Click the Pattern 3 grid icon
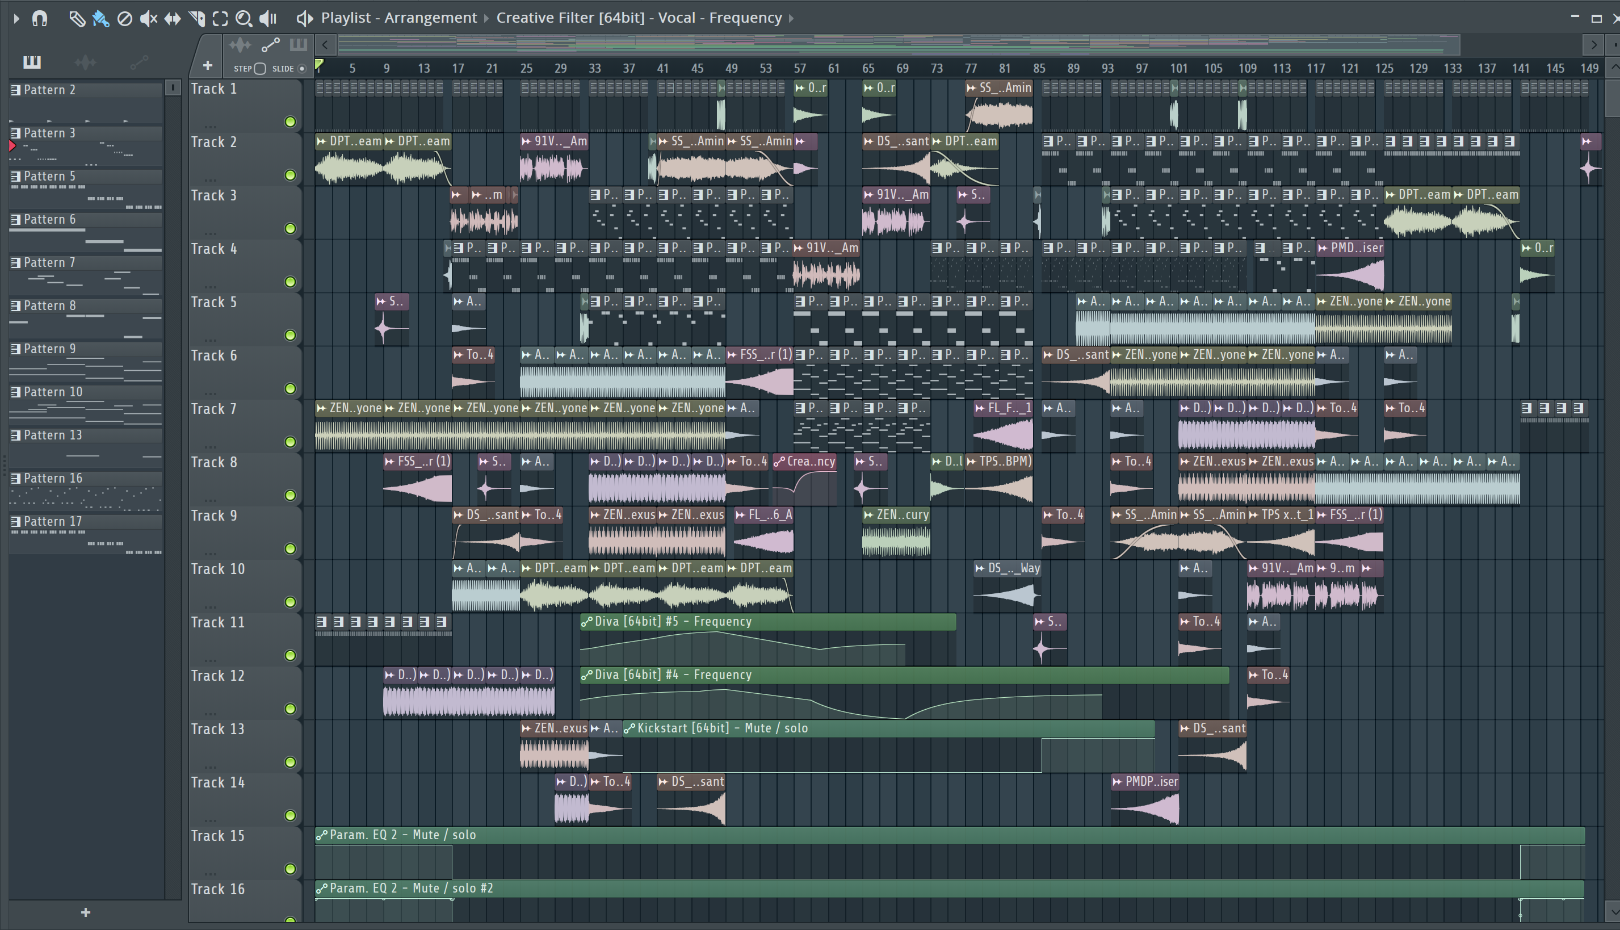This screenshot has height=930, width=1620. 16,133
